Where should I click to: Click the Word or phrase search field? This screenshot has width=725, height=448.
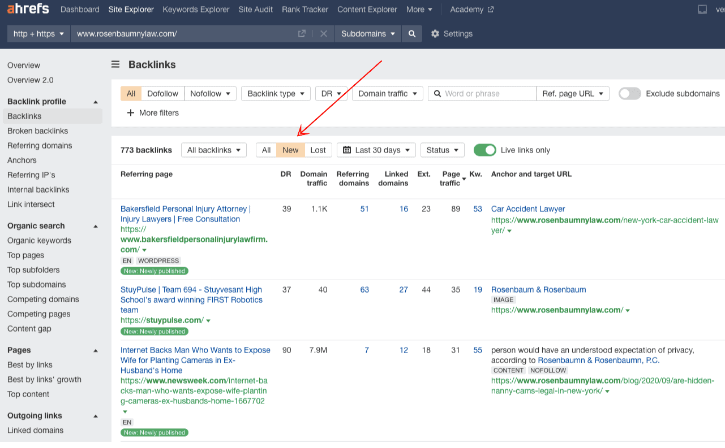point(482,94)
